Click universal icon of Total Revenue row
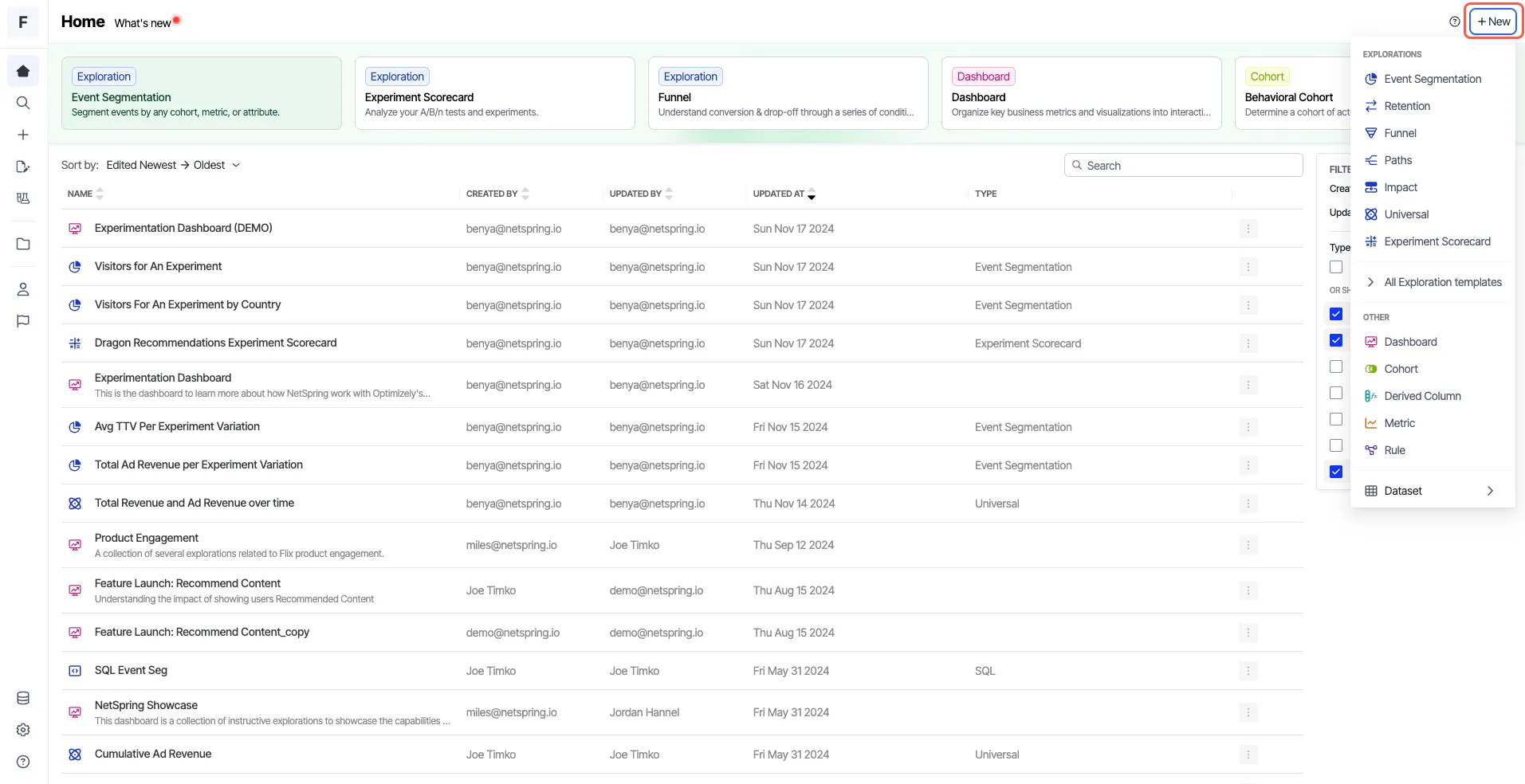Image resolution: width=1525 pixels, height=784 pixels. tap(75, 504)
